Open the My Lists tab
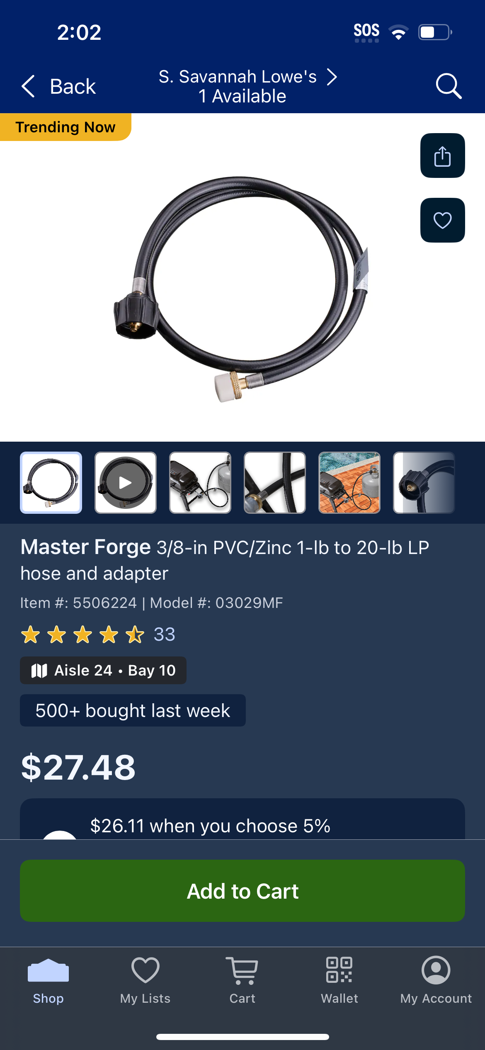The width and height of the screenshot is (485, 1050). pos(145,980)
